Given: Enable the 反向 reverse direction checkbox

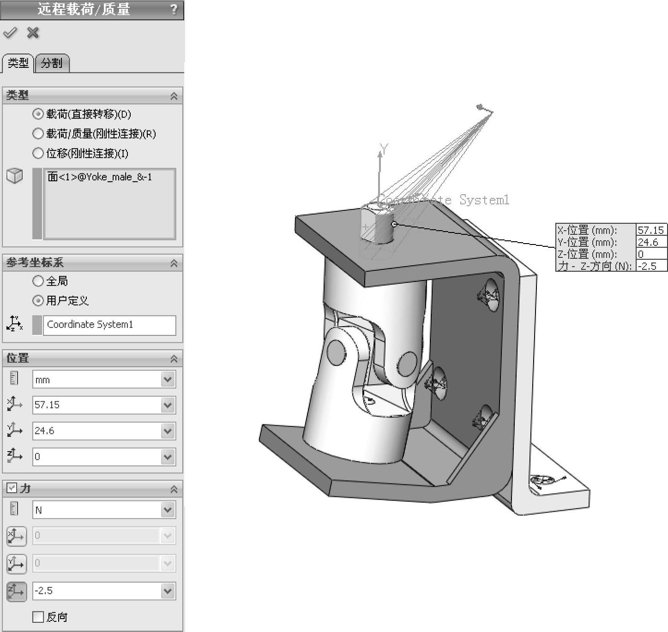Looking at the screenshot, I should pos(38,617).
